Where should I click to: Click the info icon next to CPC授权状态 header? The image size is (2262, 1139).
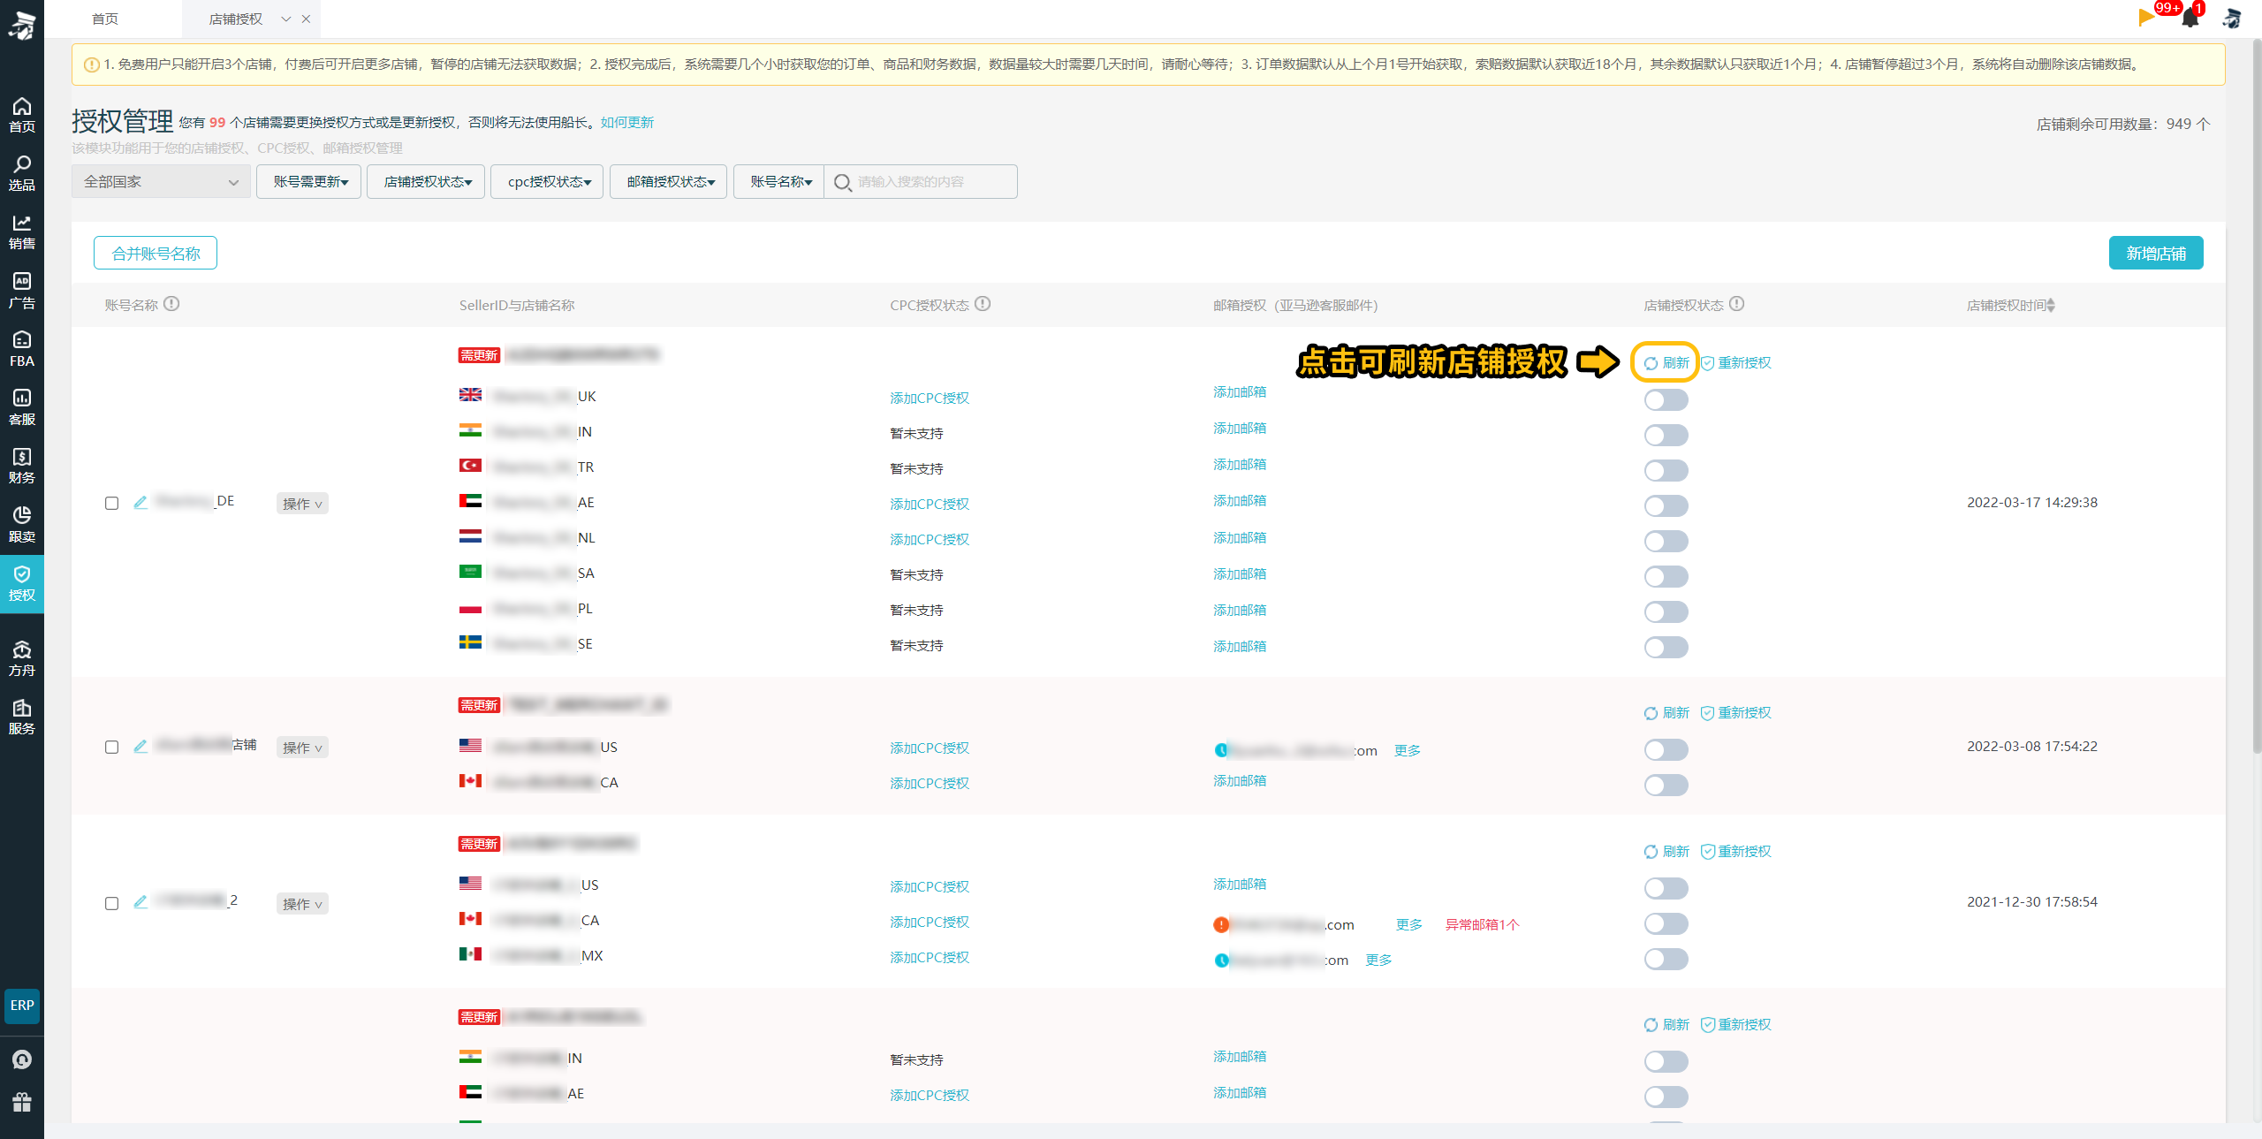click(983, 304)
